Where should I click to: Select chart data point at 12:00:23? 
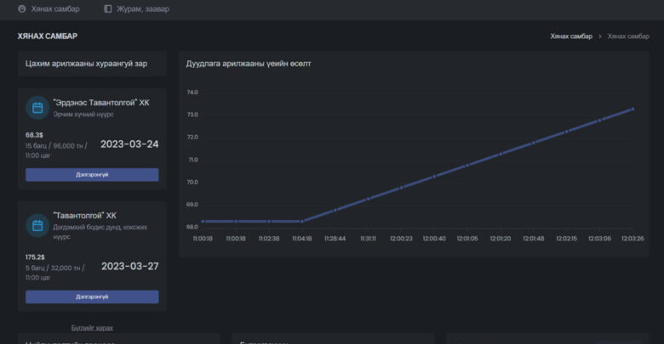tap(402, 187)
